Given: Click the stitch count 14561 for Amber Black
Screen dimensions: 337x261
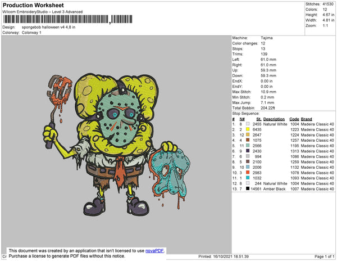Looking at the screenshot, I should tap(256, 188).
